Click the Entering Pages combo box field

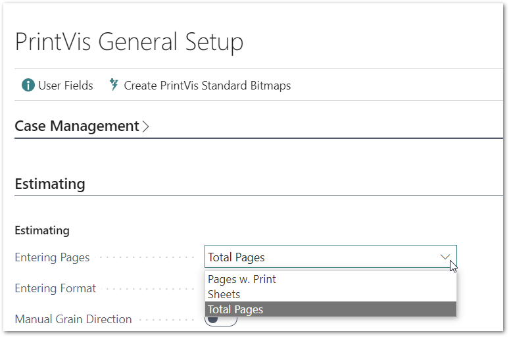click(x=331, y=257)
